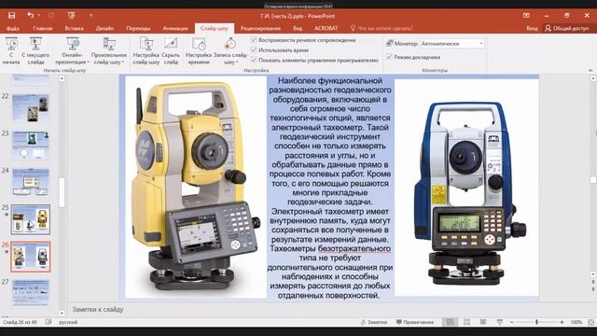Start presentation from beginning toolbar icon
597x336 pixels.
(71, 15)
